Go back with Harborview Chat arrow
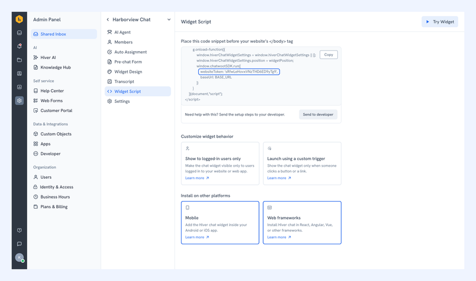Viewport: 476px width, 281px height. (x=108, y=19)
